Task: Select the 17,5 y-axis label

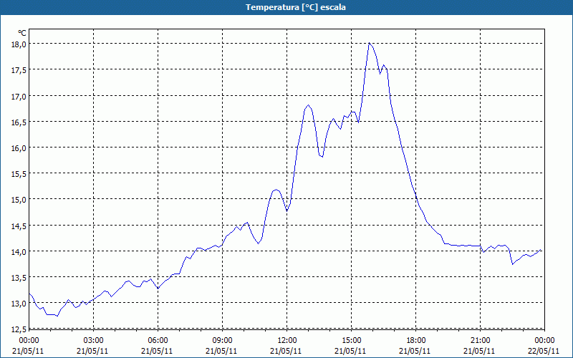Action: click(19, 70)
